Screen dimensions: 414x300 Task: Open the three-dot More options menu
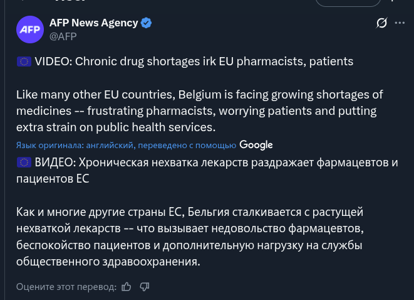point(400,23)
